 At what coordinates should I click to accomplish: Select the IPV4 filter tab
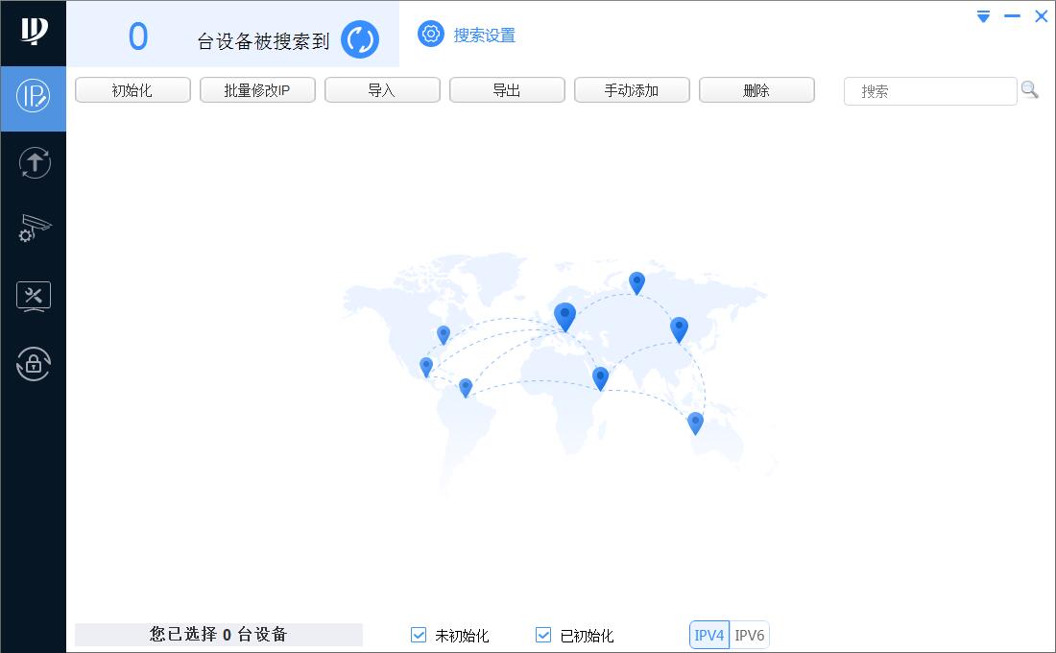[708, 635]
